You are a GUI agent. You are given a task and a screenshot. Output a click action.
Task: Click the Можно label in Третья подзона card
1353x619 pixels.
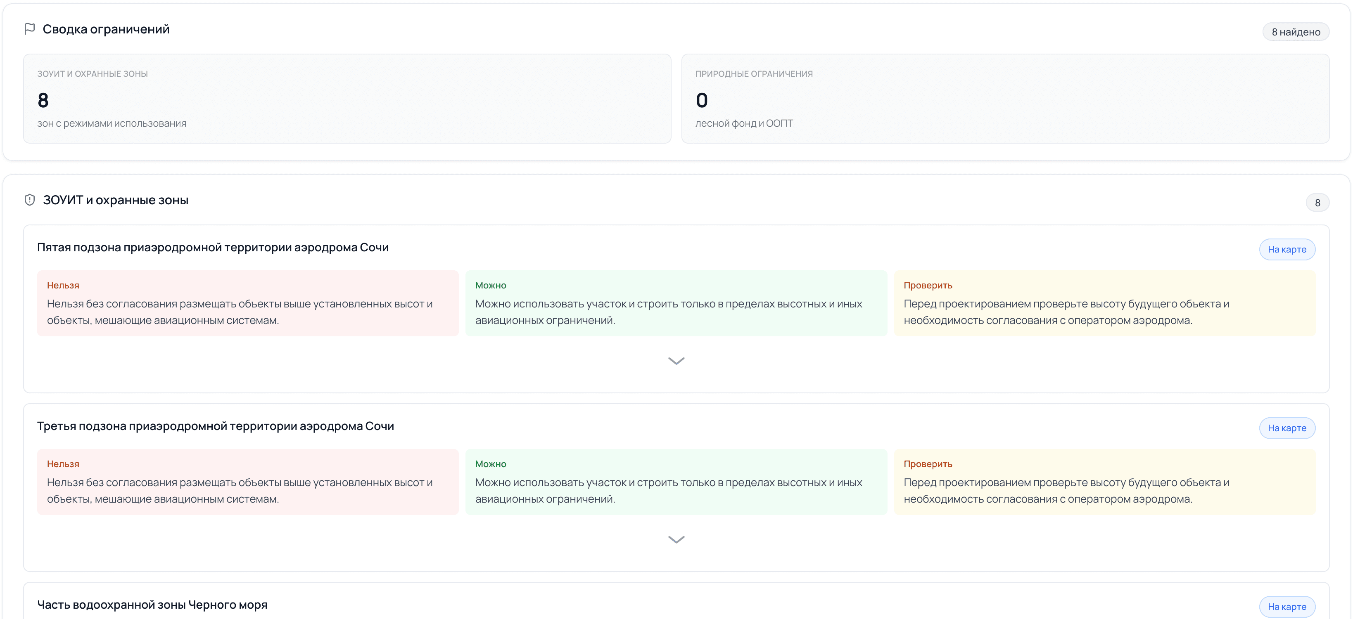point(491,464)
